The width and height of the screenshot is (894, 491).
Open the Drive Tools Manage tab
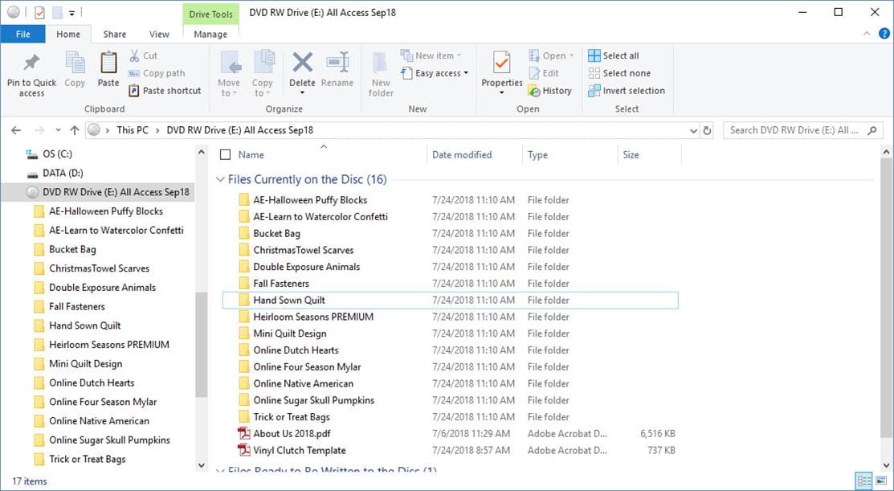pos(210,34)
